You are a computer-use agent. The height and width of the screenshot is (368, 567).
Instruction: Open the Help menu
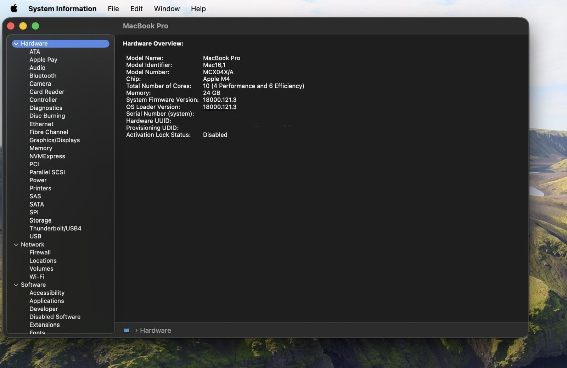coord(198,8)
